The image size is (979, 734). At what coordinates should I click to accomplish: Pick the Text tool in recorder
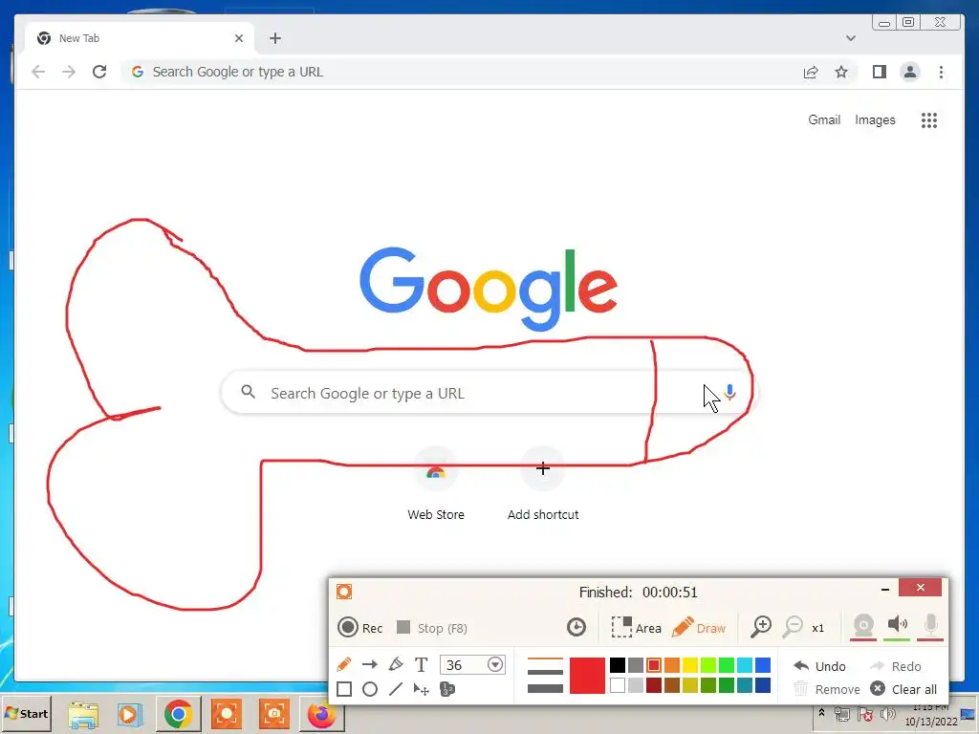422,665
